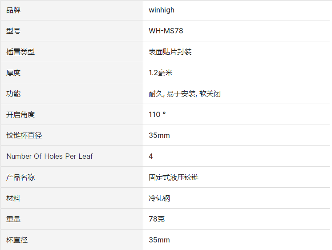Click the 开启角度 label
Screen dimensions: 332x250
(20, 115)
